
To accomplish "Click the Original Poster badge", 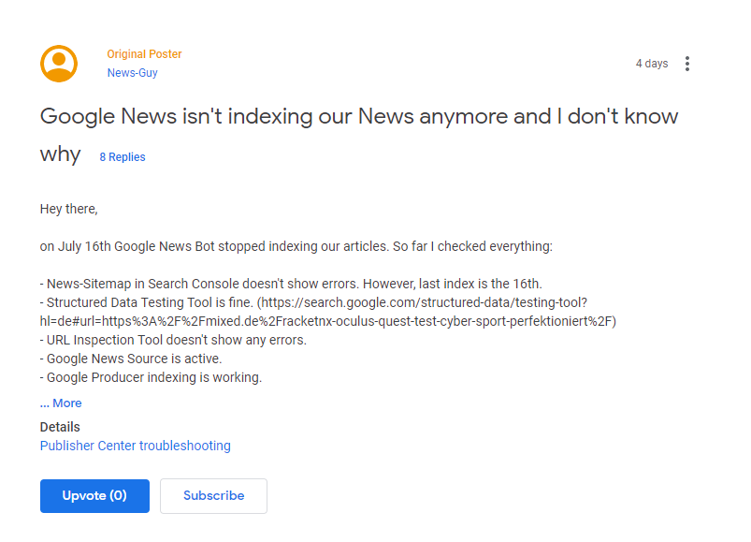I will pyautogui.click(x=144, y=53).
